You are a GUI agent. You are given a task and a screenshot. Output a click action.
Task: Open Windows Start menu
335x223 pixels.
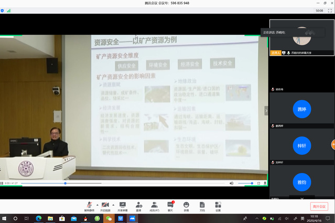coord(4,218)
